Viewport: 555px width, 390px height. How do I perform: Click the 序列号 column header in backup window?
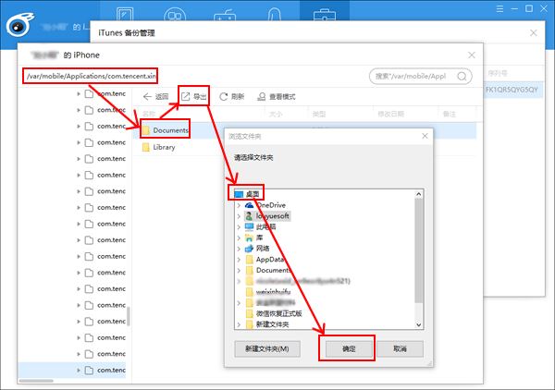[498, 73]
